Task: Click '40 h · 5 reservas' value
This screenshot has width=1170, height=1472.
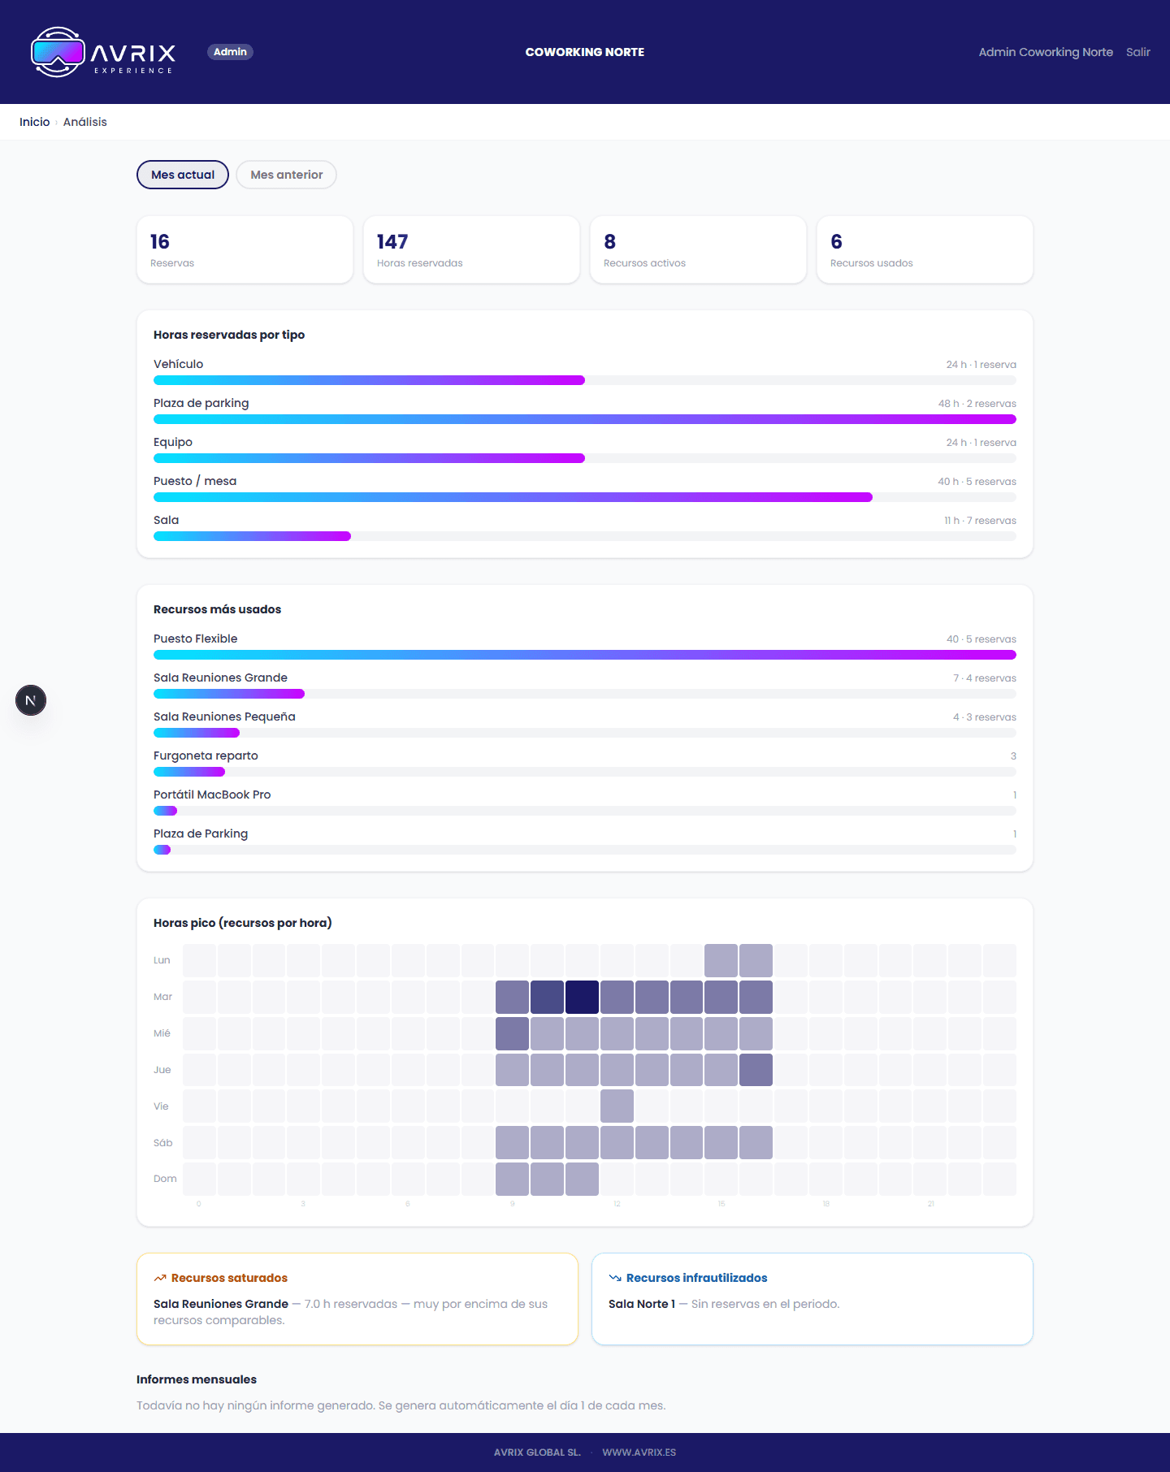Action: pos(977,482)
